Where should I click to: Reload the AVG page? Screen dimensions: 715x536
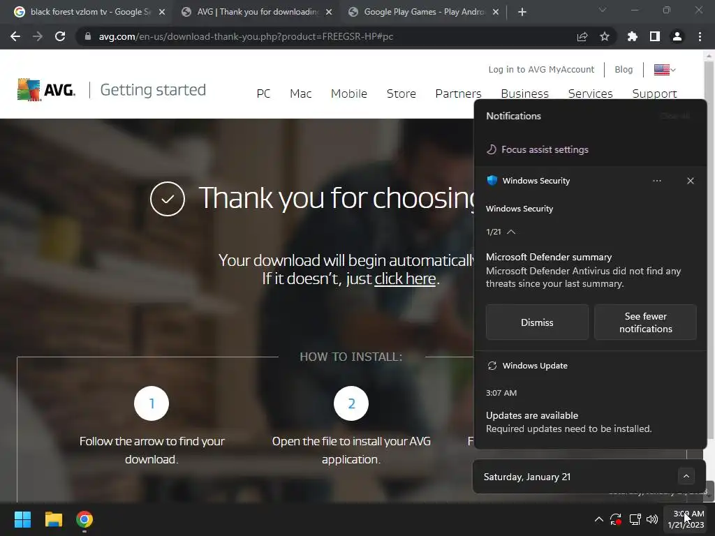coord(60,36)
